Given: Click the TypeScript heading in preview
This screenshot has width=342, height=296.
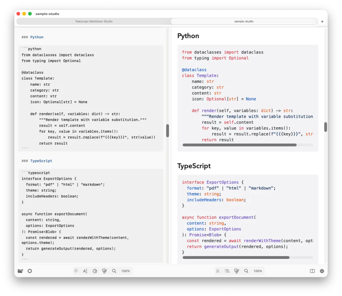Looking at the screenshot, I should (x=194, y=166).
